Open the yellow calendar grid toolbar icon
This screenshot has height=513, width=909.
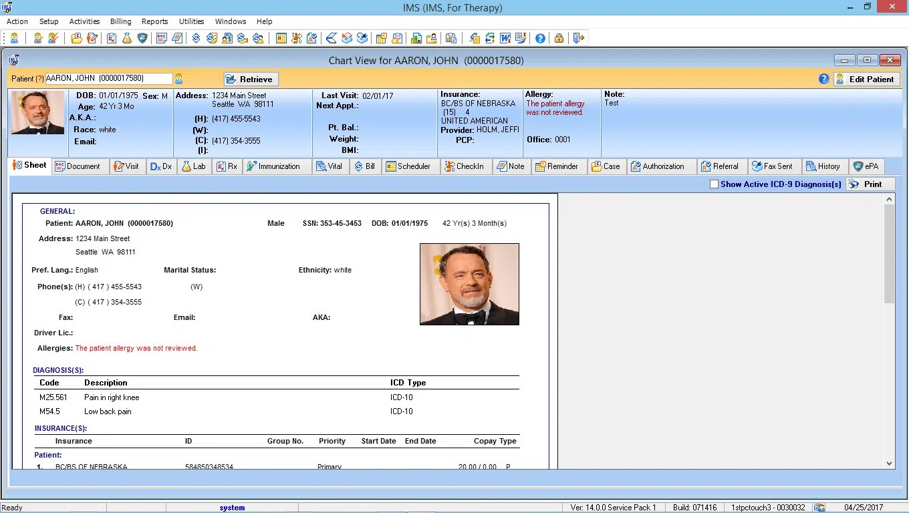click(281, 38)
